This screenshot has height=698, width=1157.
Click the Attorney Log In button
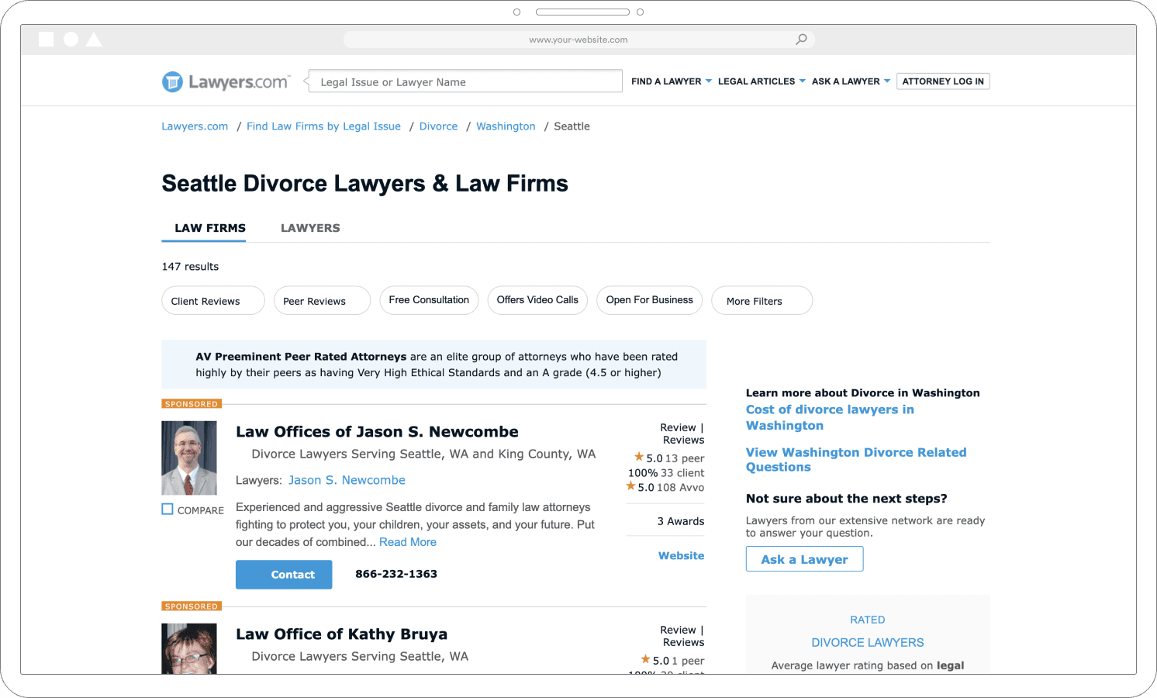click(943, 81)
